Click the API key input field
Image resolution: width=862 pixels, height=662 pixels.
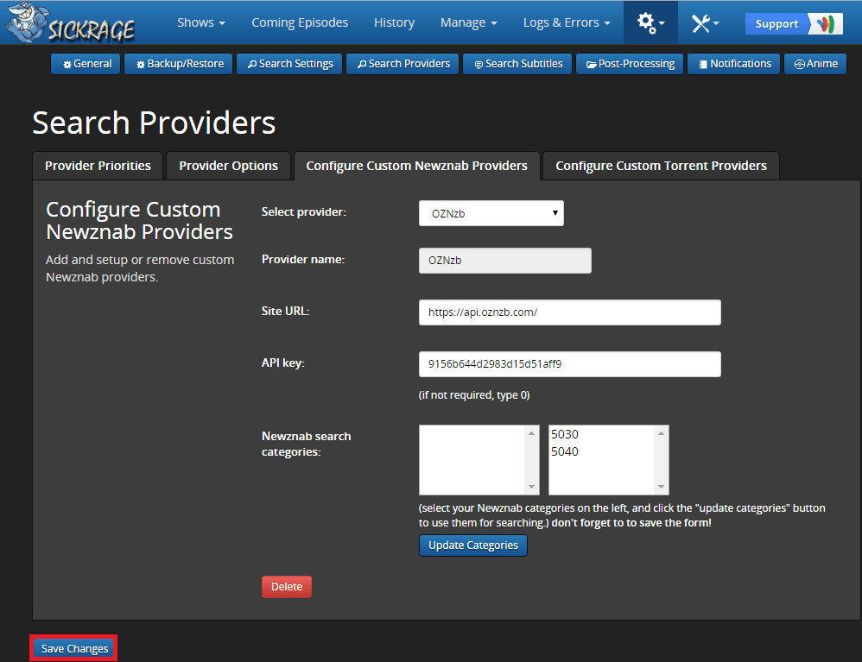pos(569,364)
